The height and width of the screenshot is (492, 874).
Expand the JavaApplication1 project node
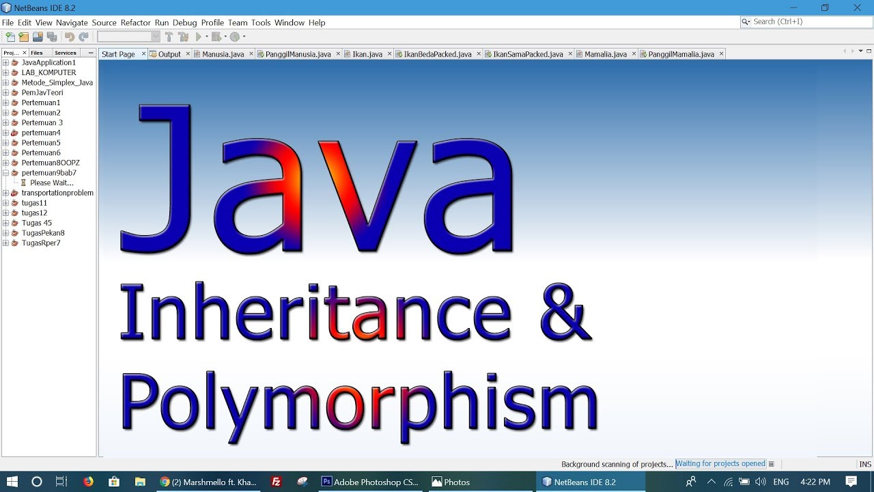coord(5,63)
